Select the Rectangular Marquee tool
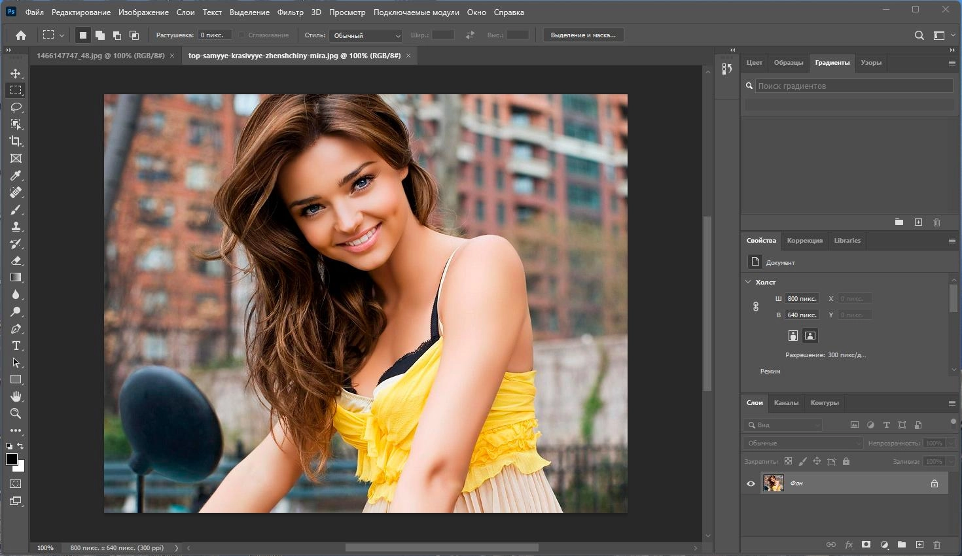Image resolution: width=962 pixels, height=556 pixels. click(16, 90)
